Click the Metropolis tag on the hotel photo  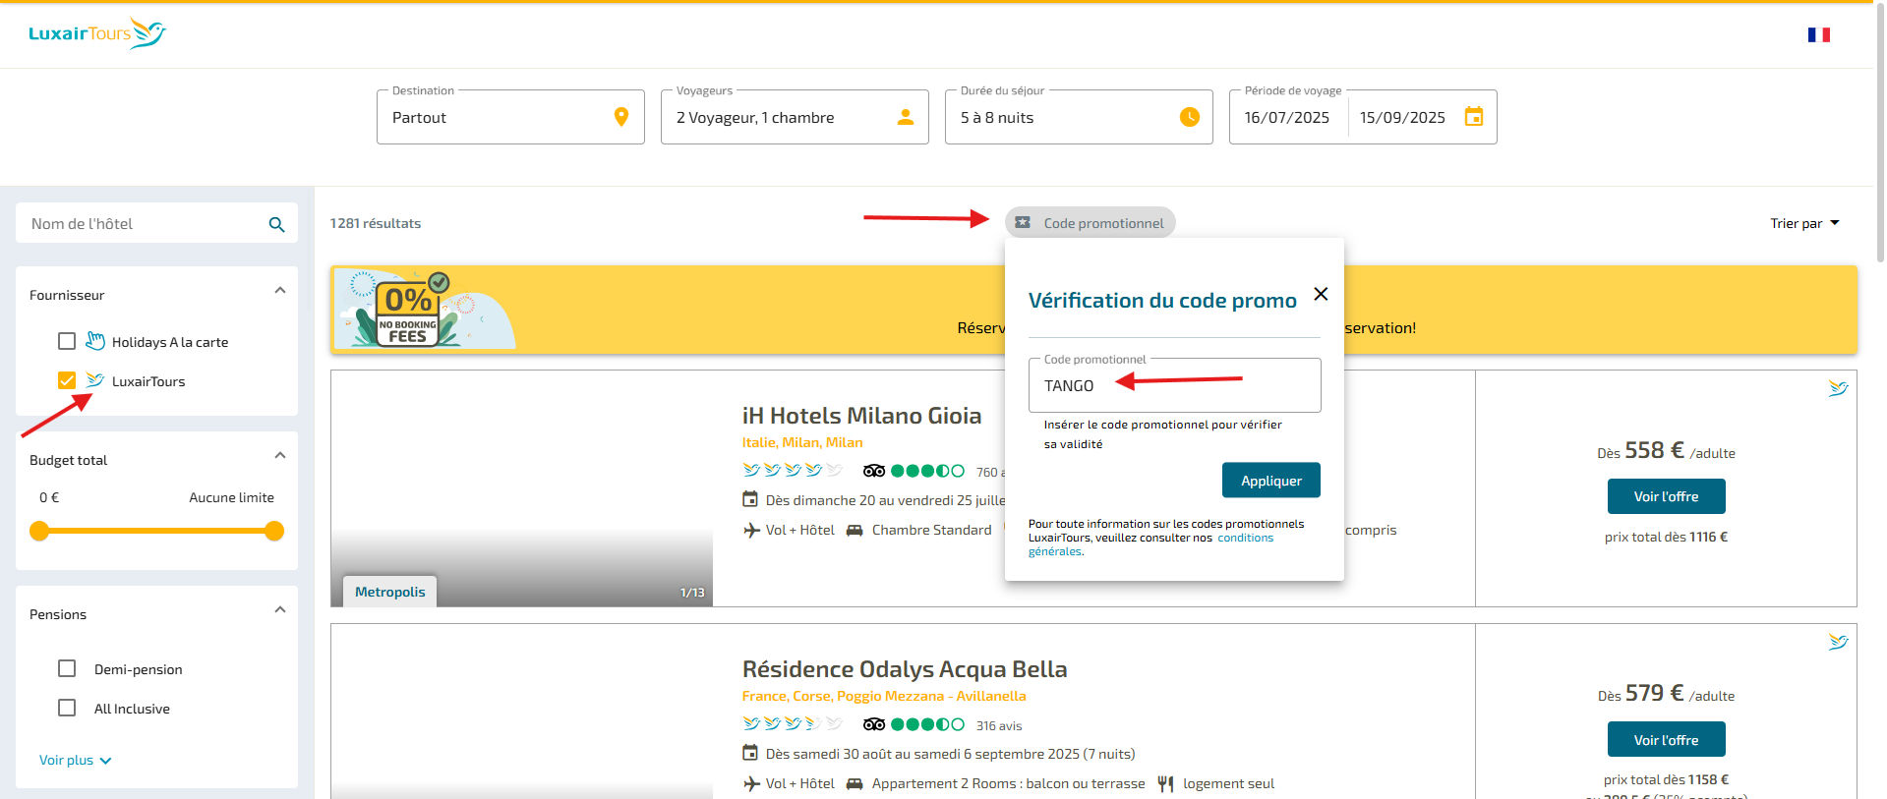[390, 592]
